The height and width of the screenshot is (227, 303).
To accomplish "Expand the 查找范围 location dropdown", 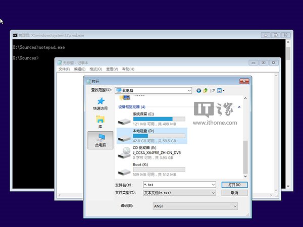I will [189, 90].
